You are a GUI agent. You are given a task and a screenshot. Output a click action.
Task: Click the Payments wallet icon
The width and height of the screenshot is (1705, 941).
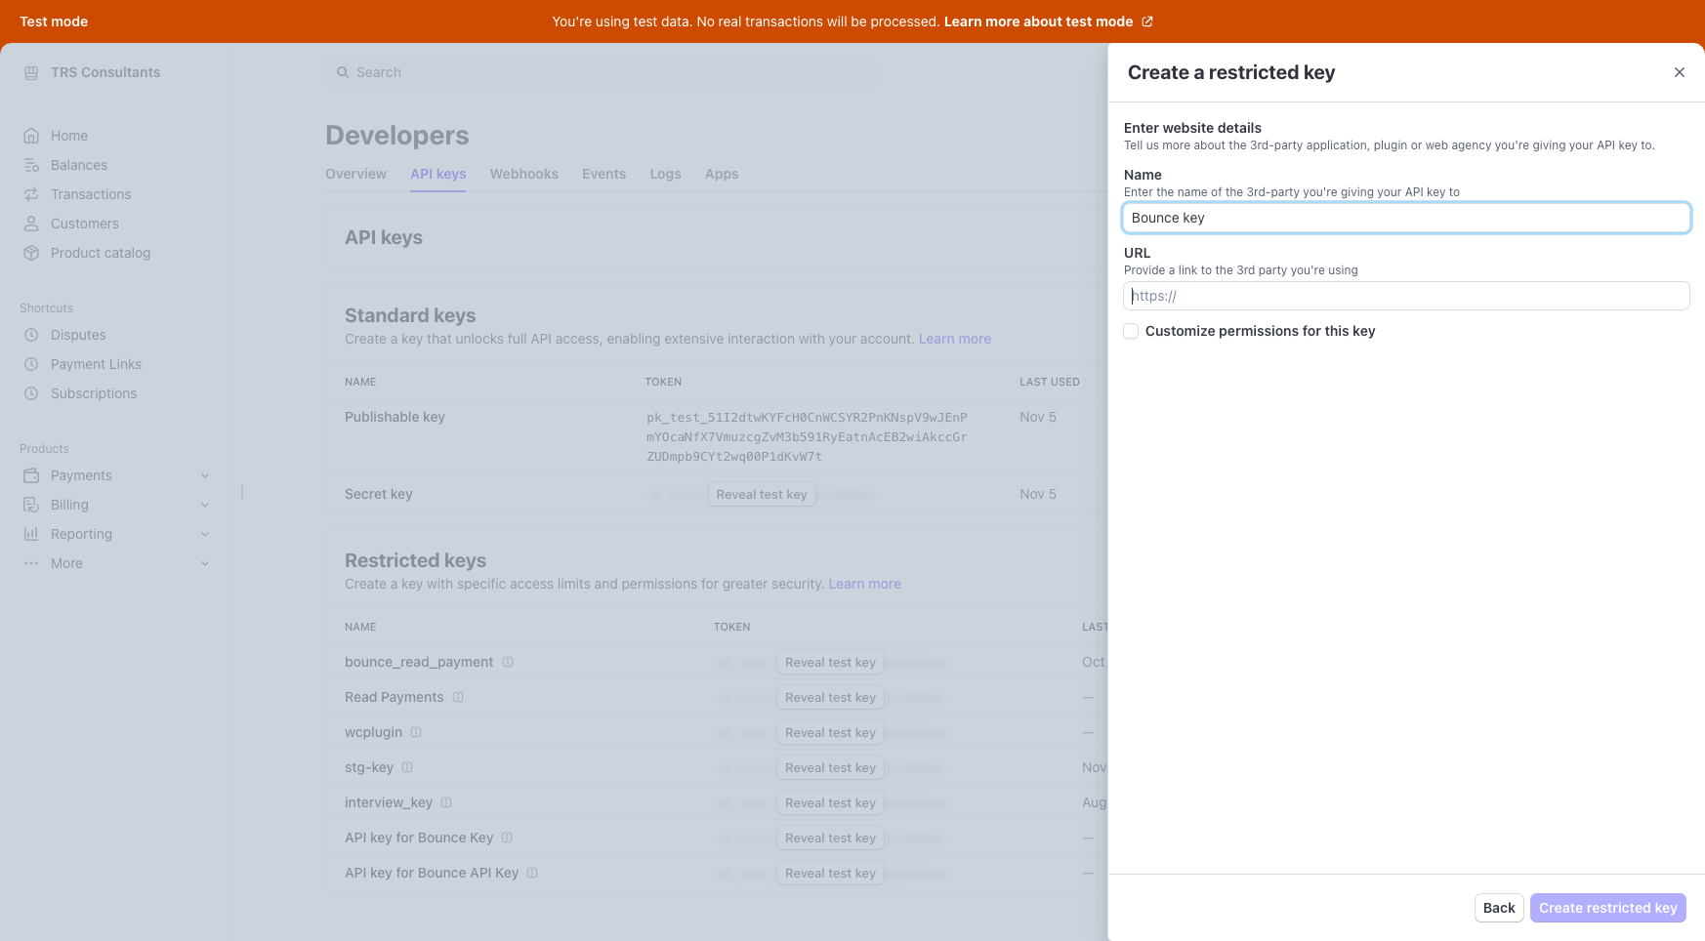tap(31, 475)
